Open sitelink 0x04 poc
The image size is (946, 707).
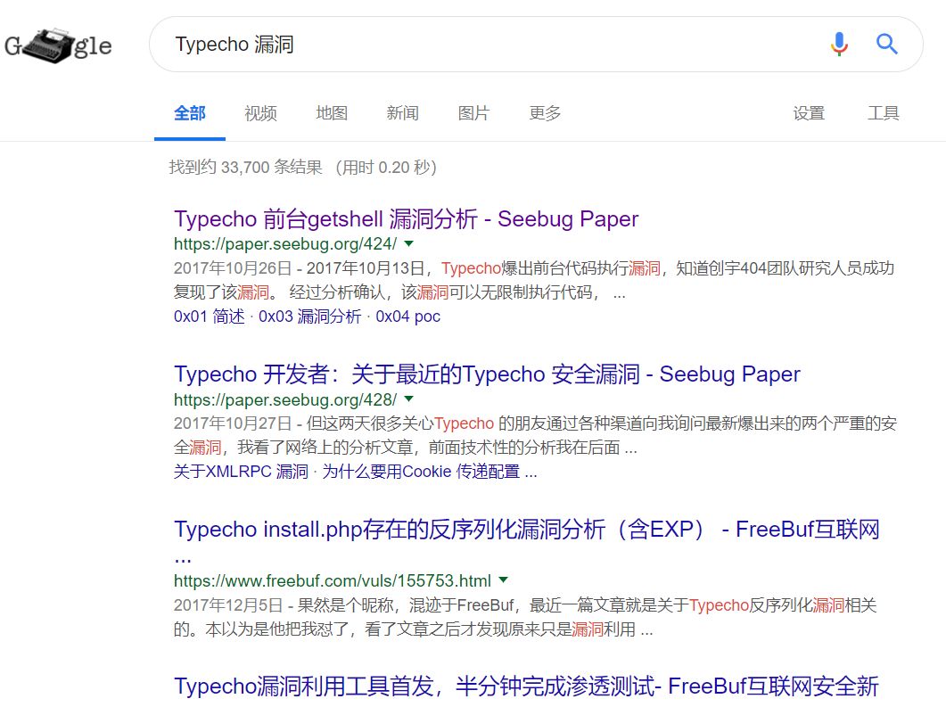click(x=407, y=317)
